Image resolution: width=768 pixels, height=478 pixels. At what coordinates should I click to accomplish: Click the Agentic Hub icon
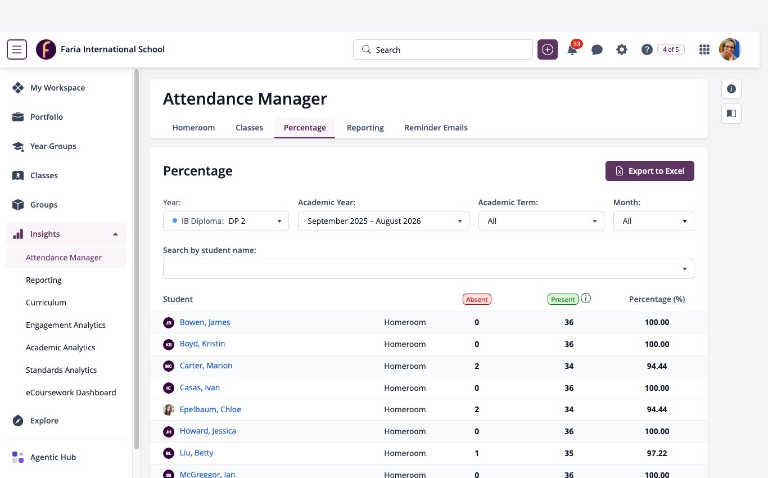[x=18, y=457]
